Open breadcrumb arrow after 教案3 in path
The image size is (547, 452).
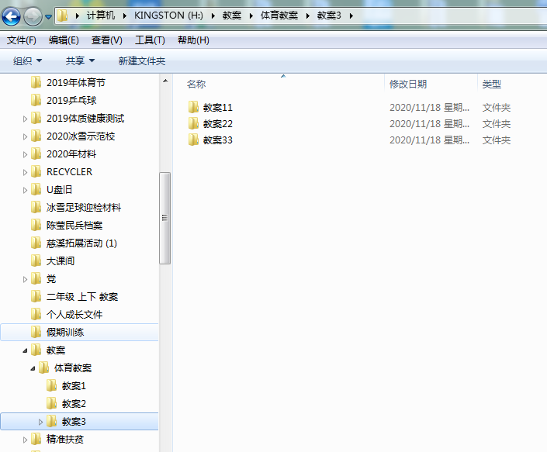351,16
